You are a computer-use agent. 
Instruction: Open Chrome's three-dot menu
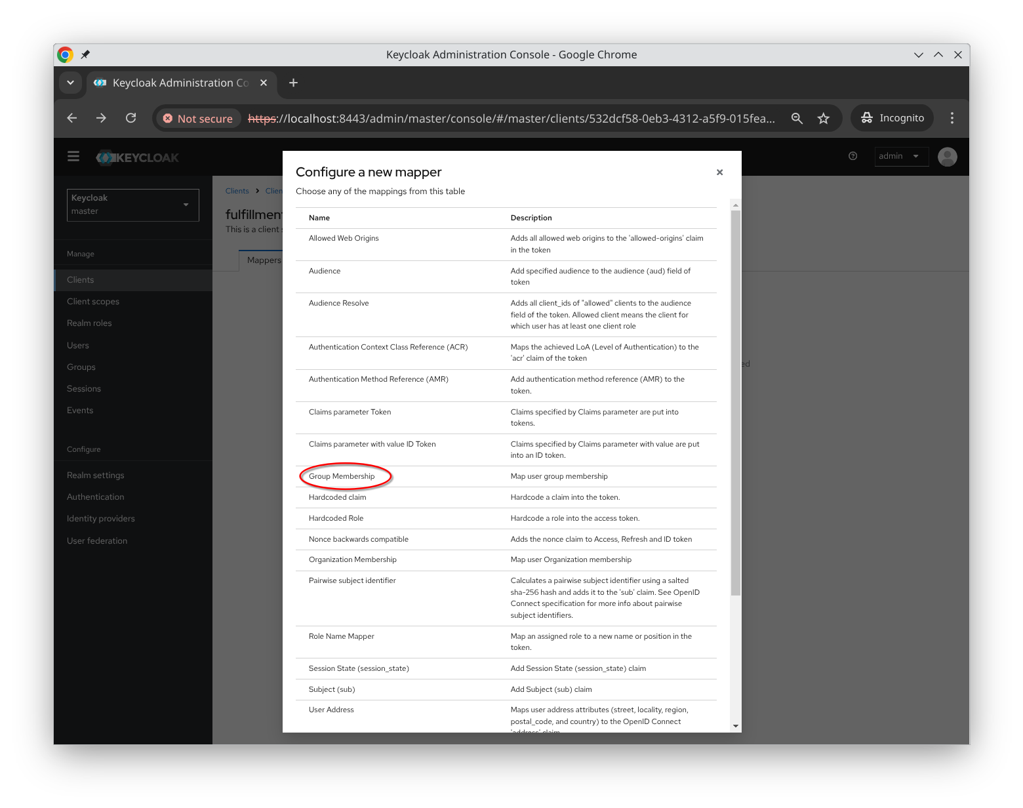tap(952, 118)
